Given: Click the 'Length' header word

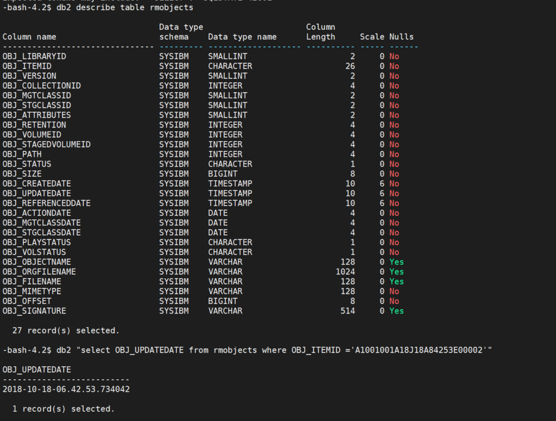Looking at the screenshot, I should 320,37.
